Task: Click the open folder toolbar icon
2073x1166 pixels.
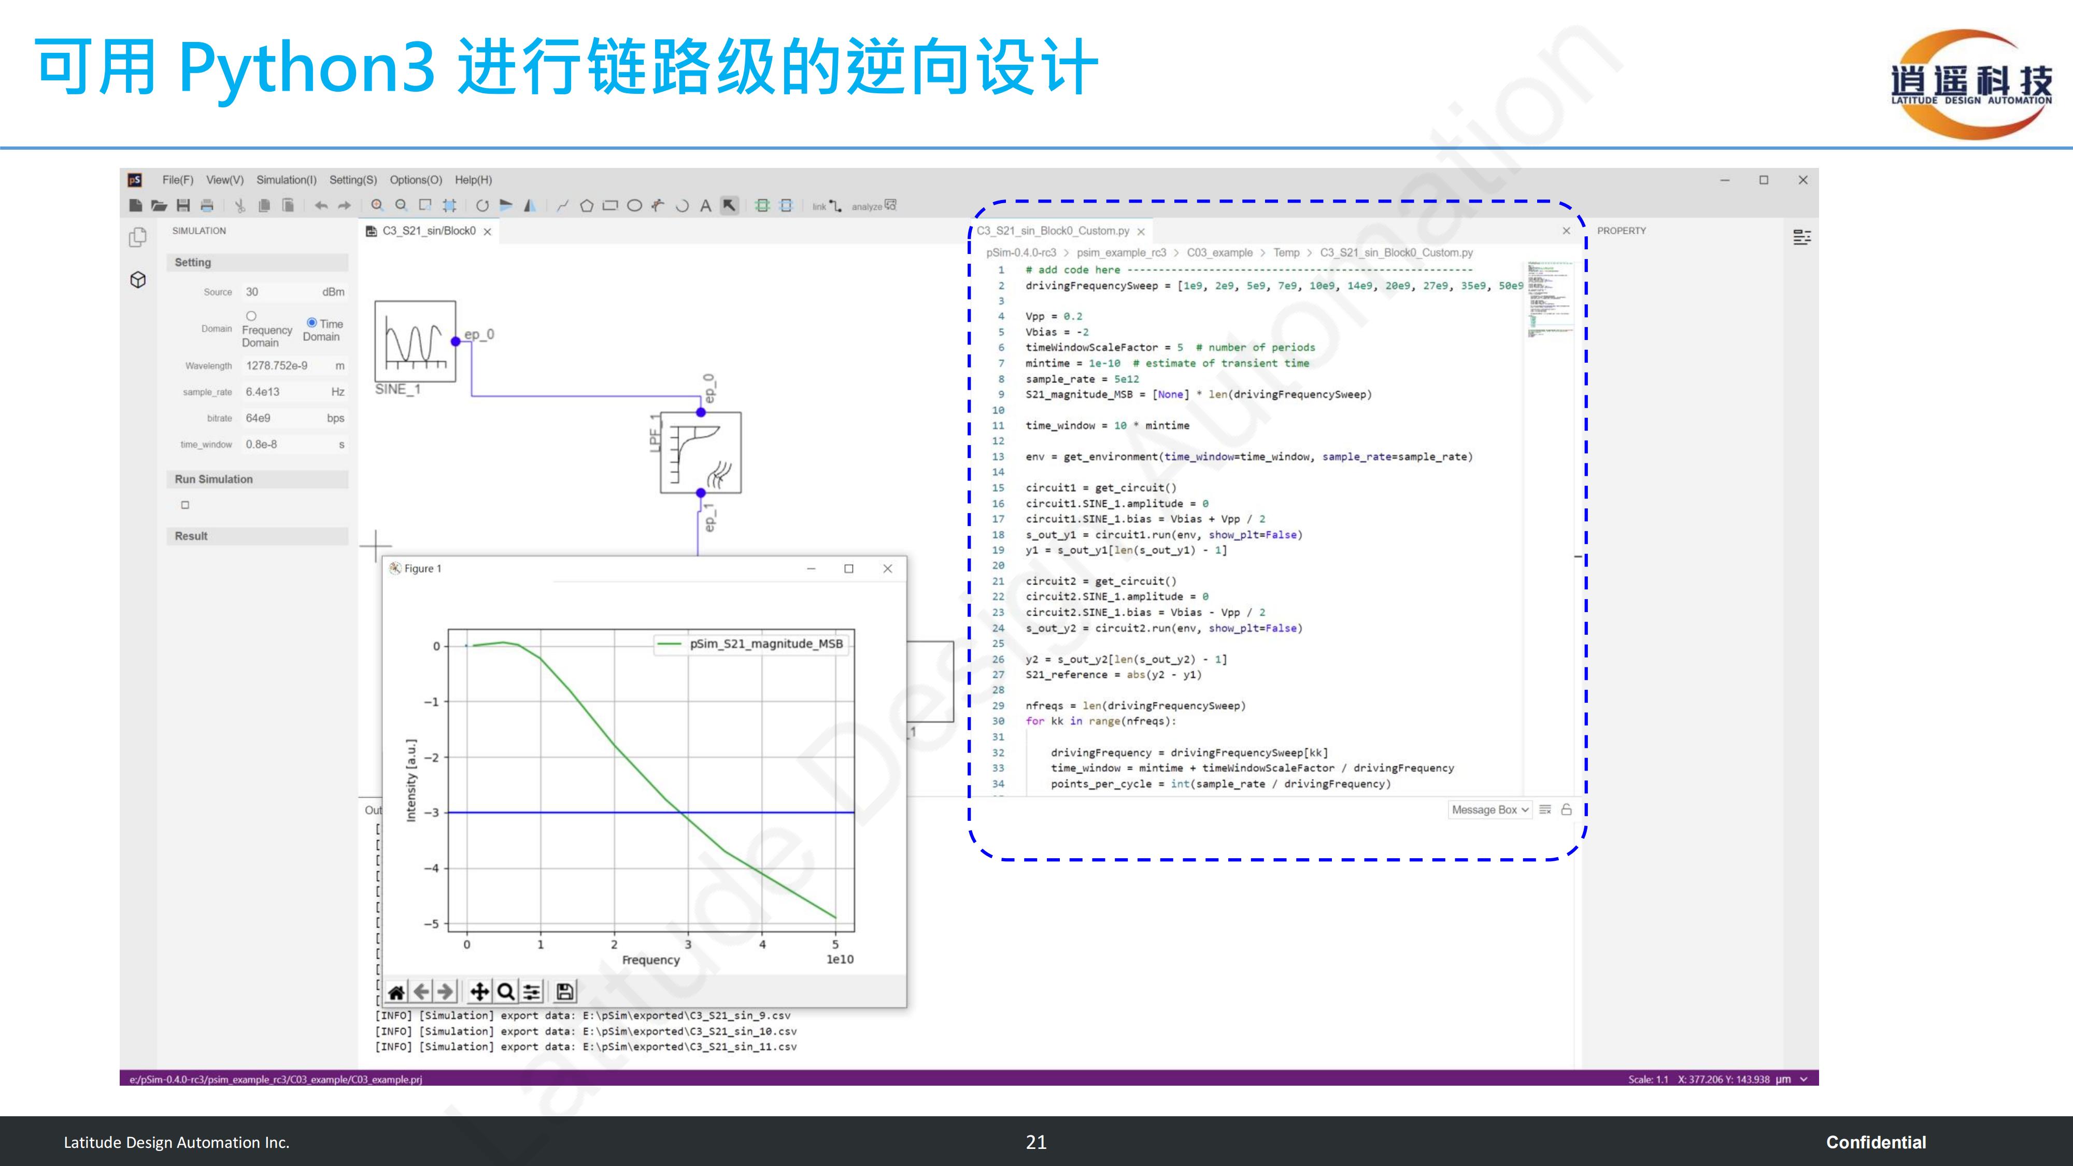Action: coord(159,206)
